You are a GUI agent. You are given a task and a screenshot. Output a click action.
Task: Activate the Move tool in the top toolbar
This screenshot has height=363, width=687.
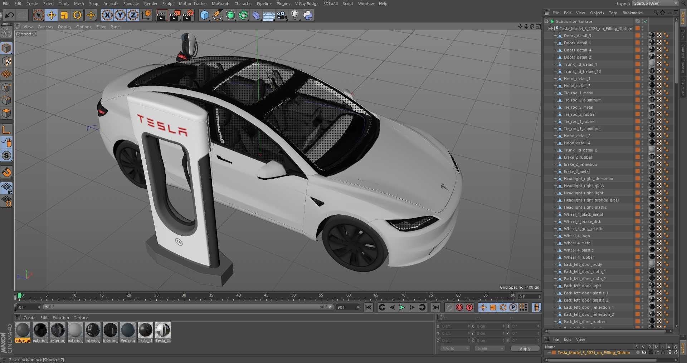(x=52, y=15)
